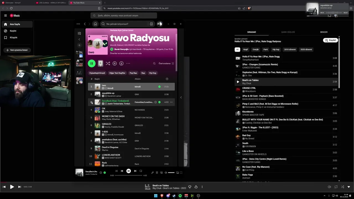Screen dimensions: 354x199
Task: Open Spotify three-dot app menu
Action: [78, 24]
